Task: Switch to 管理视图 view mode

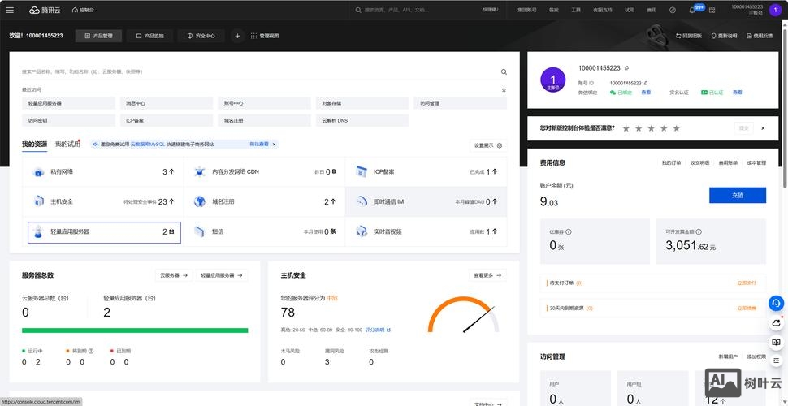Action: [x=265, y=36]
